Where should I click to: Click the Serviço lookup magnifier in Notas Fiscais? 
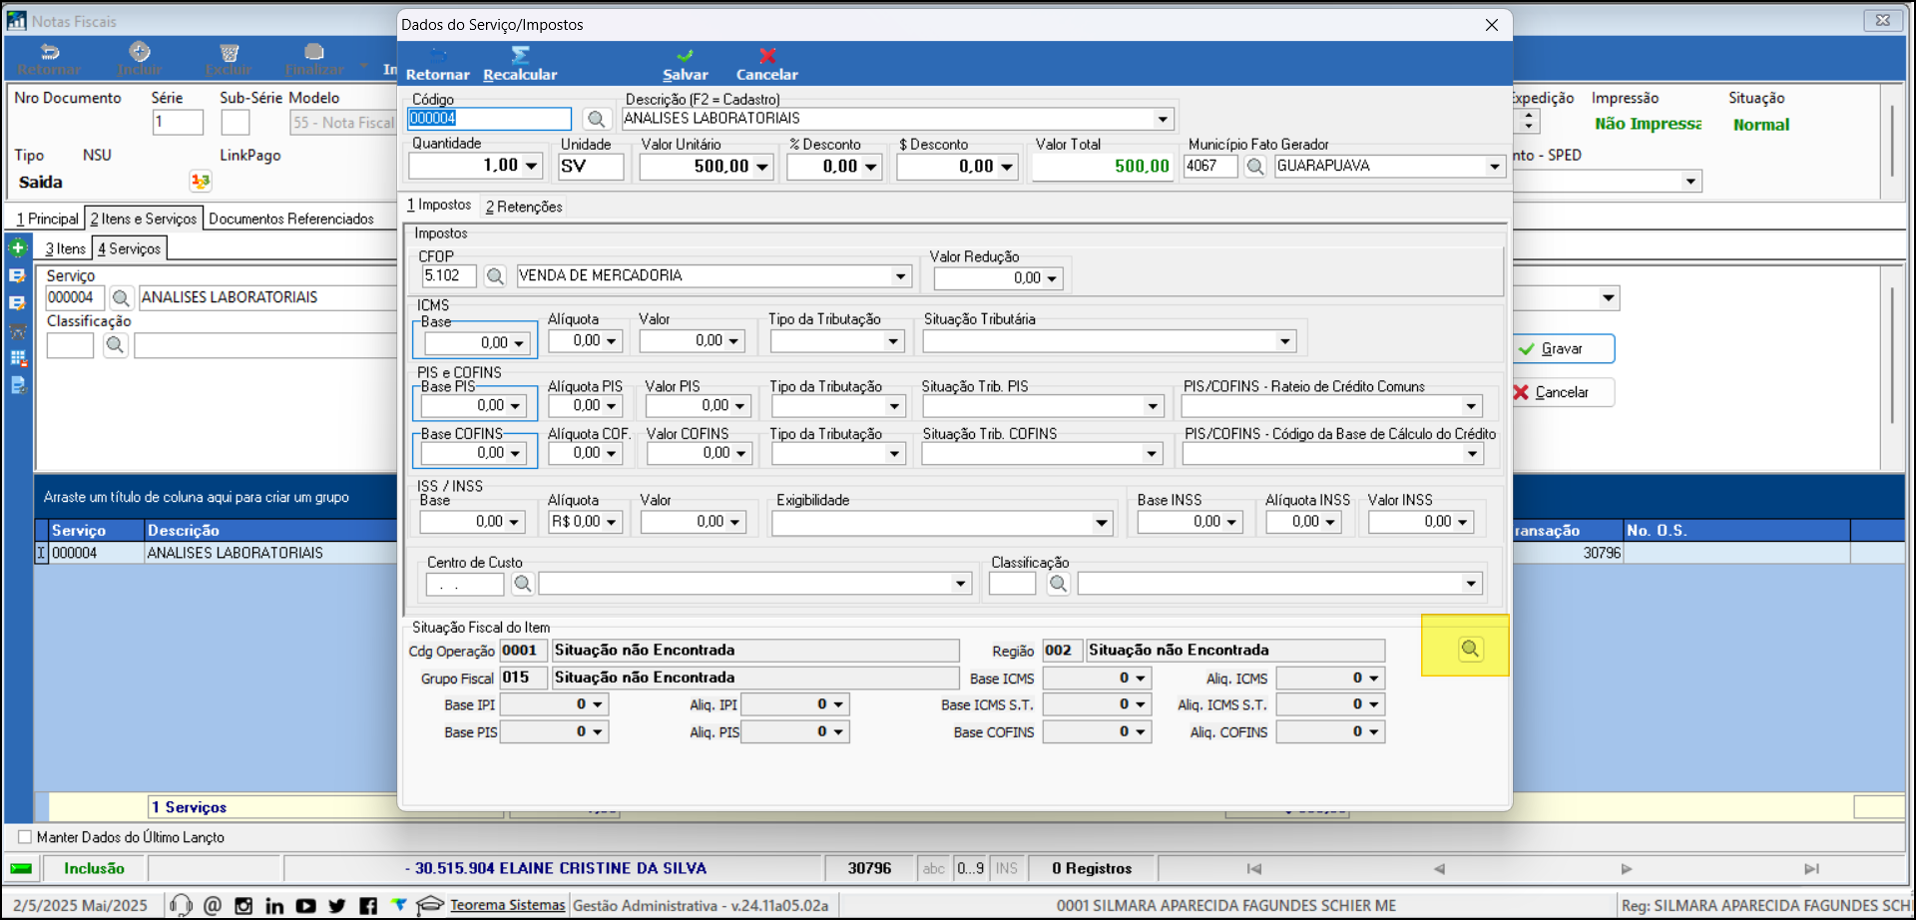121,298
